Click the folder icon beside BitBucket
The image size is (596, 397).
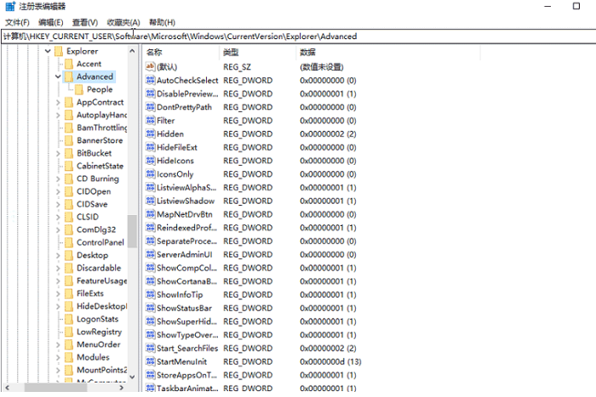click(x=68, y=153)
